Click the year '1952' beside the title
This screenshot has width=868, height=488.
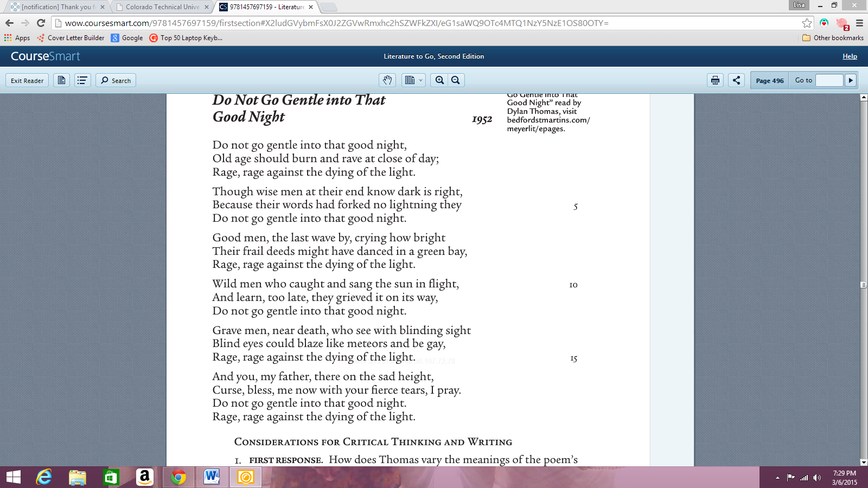[x=482, y=119]
